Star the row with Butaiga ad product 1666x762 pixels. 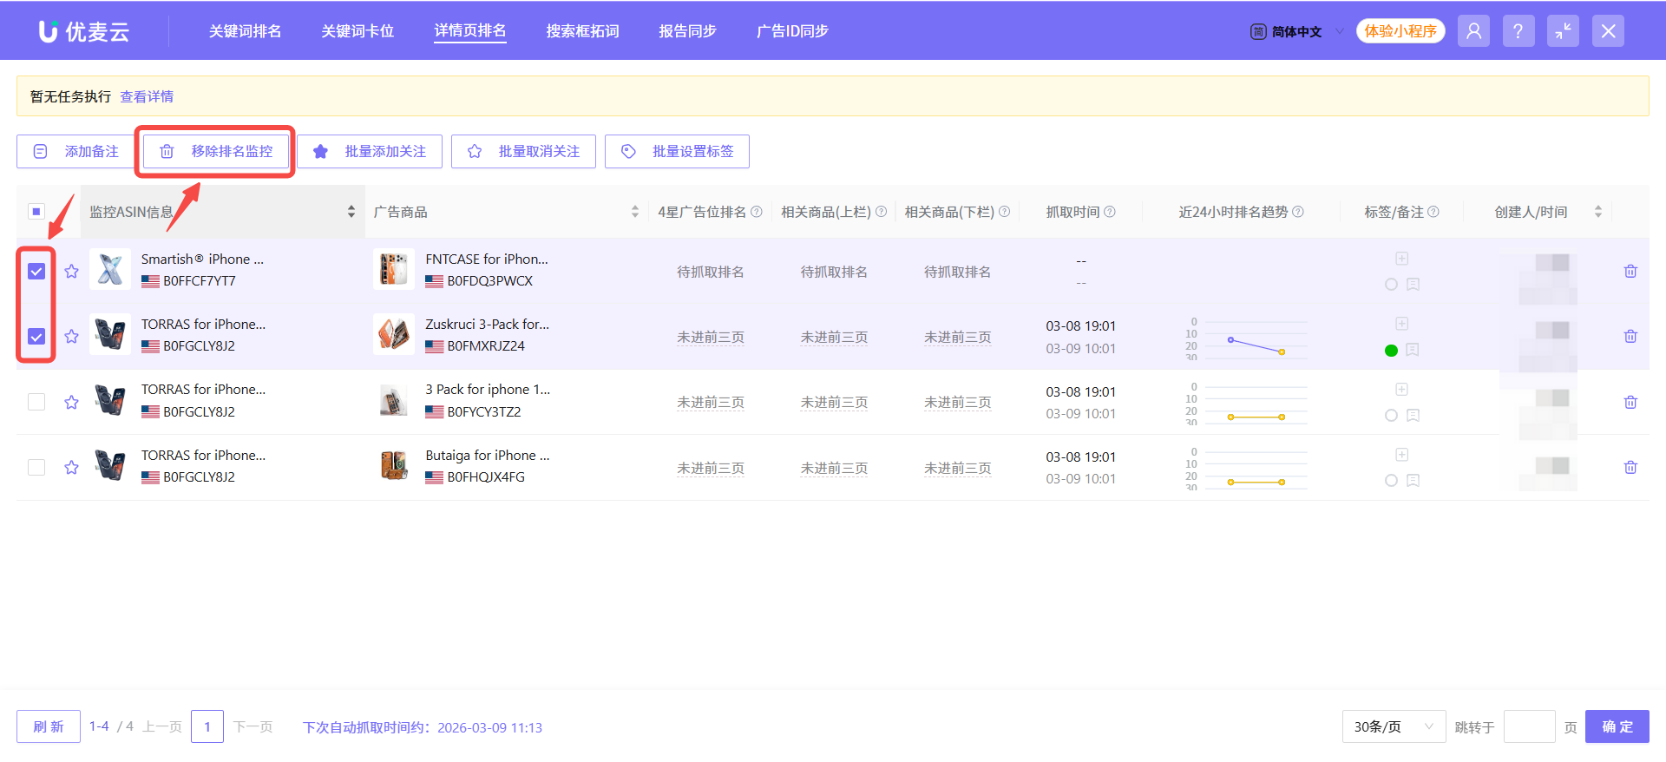(71, 468)
